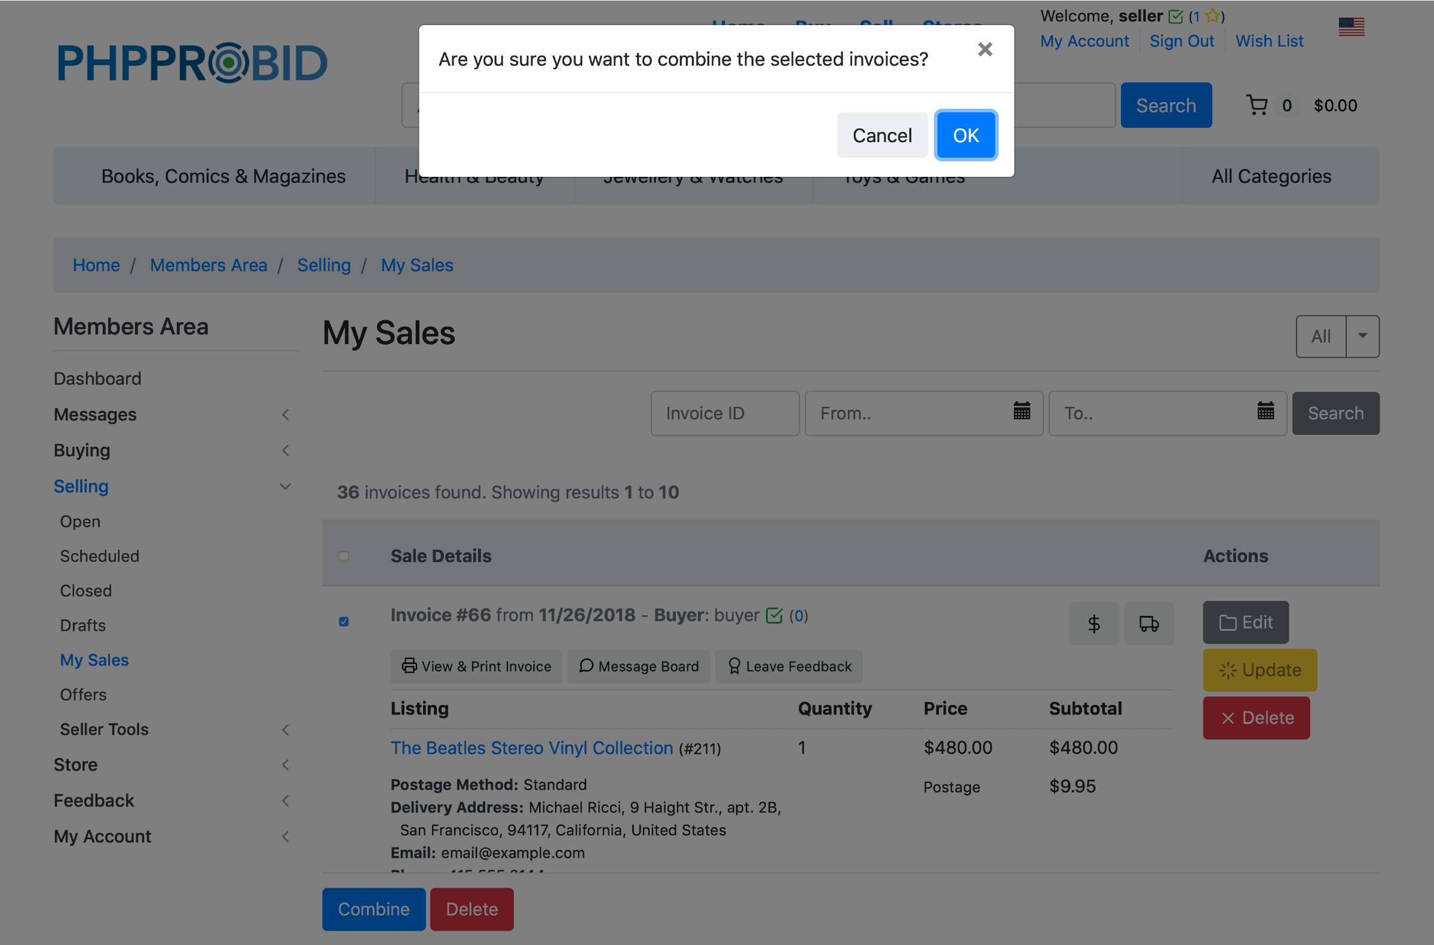
Task: Close the combine invoices dialog with X
Action: tap(985, 50)
